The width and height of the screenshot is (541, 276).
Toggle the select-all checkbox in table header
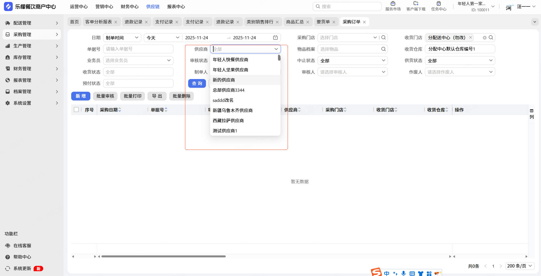click(x=76, y=110)
